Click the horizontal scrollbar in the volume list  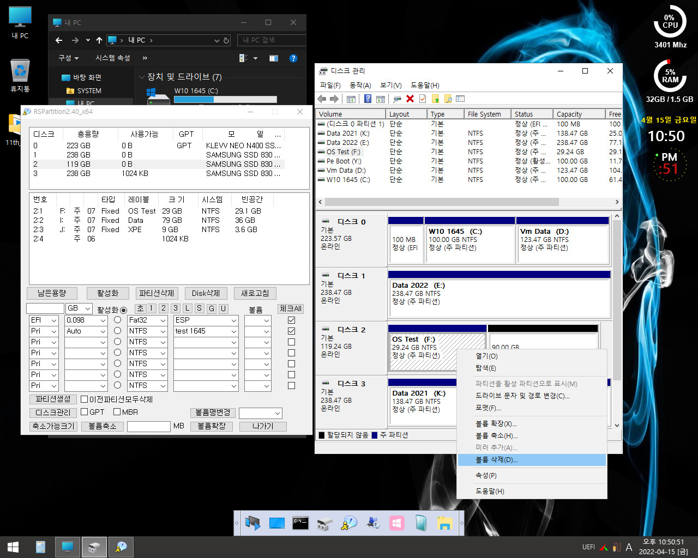click(442, 202)
